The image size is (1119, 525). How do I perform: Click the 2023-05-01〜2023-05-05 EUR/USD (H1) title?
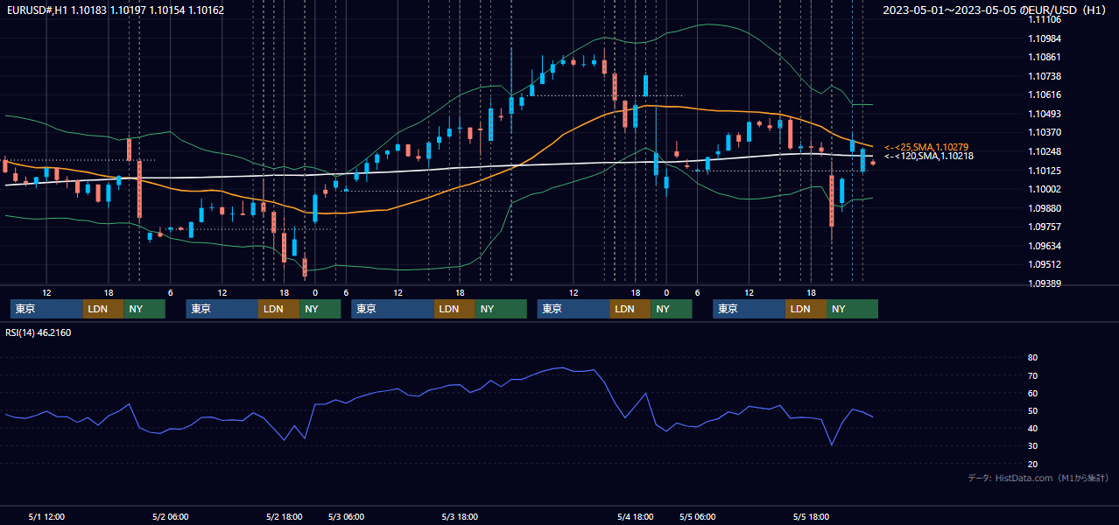[995, 10]
